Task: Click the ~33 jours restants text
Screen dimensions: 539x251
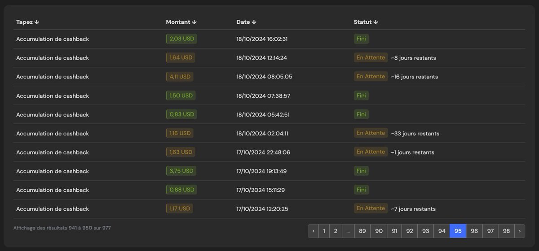Action: 415,133
